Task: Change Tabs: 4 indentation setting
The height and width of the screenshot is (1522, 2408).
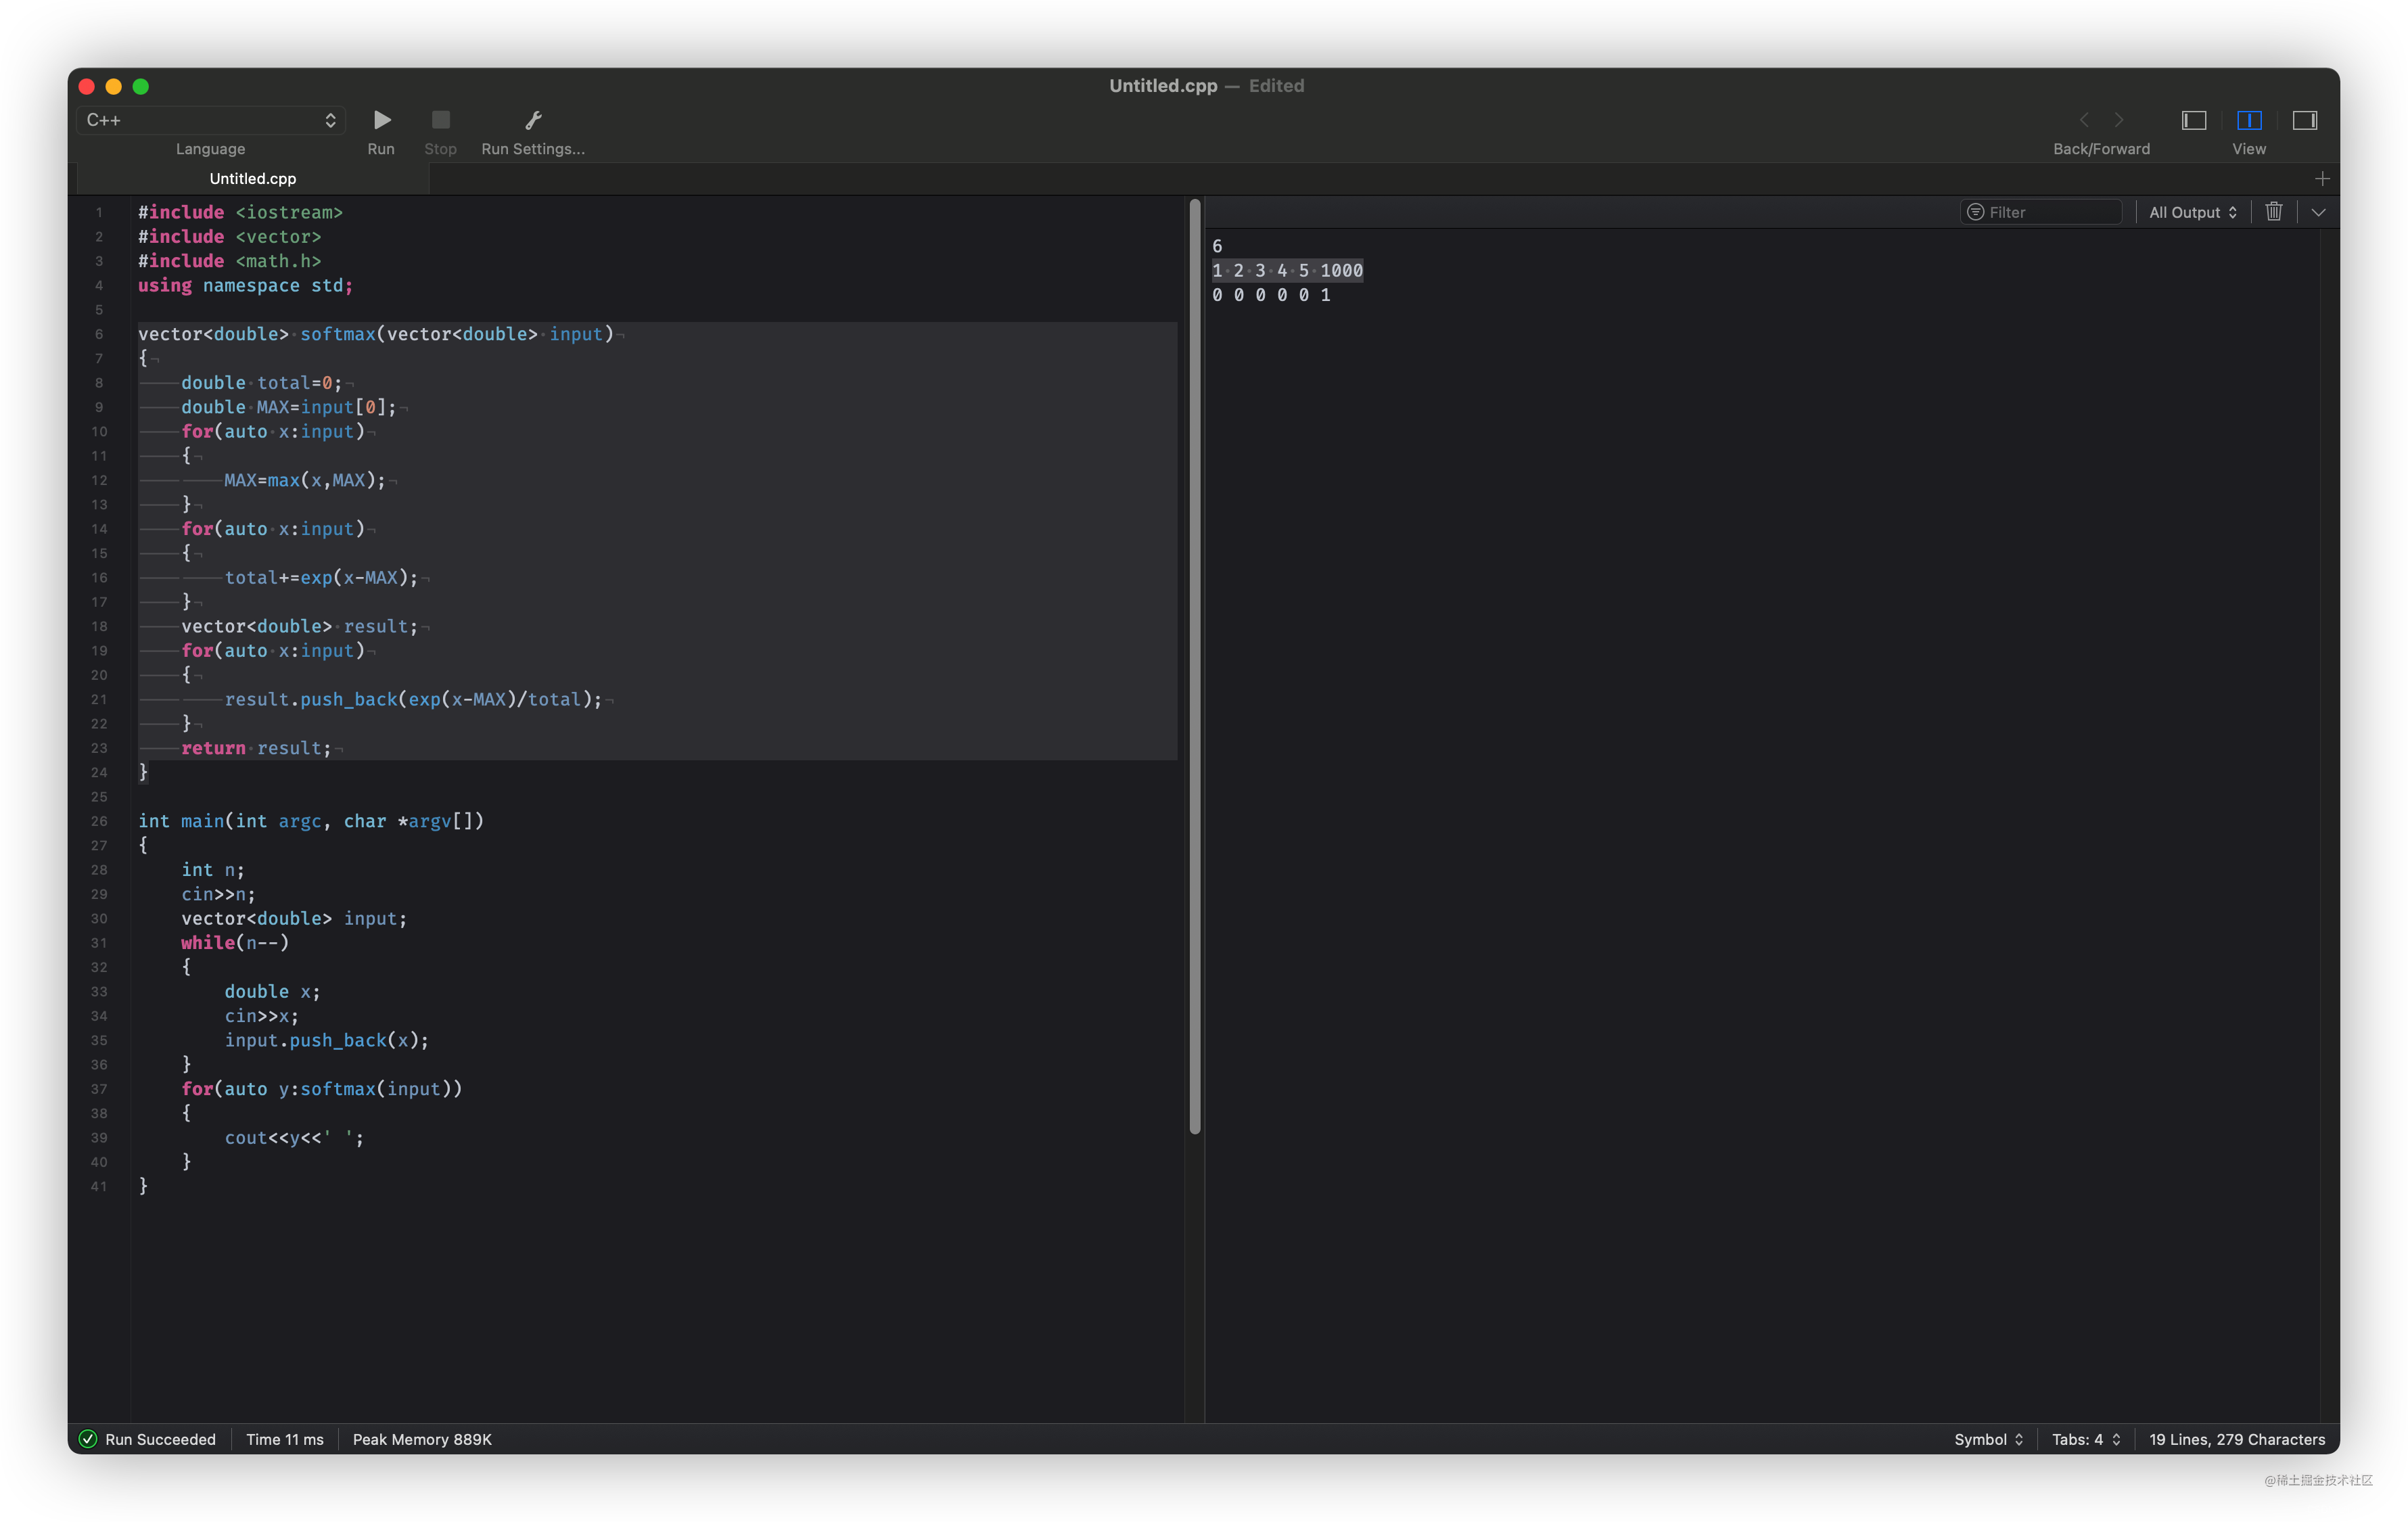Action: (x=2085, y=1439)
